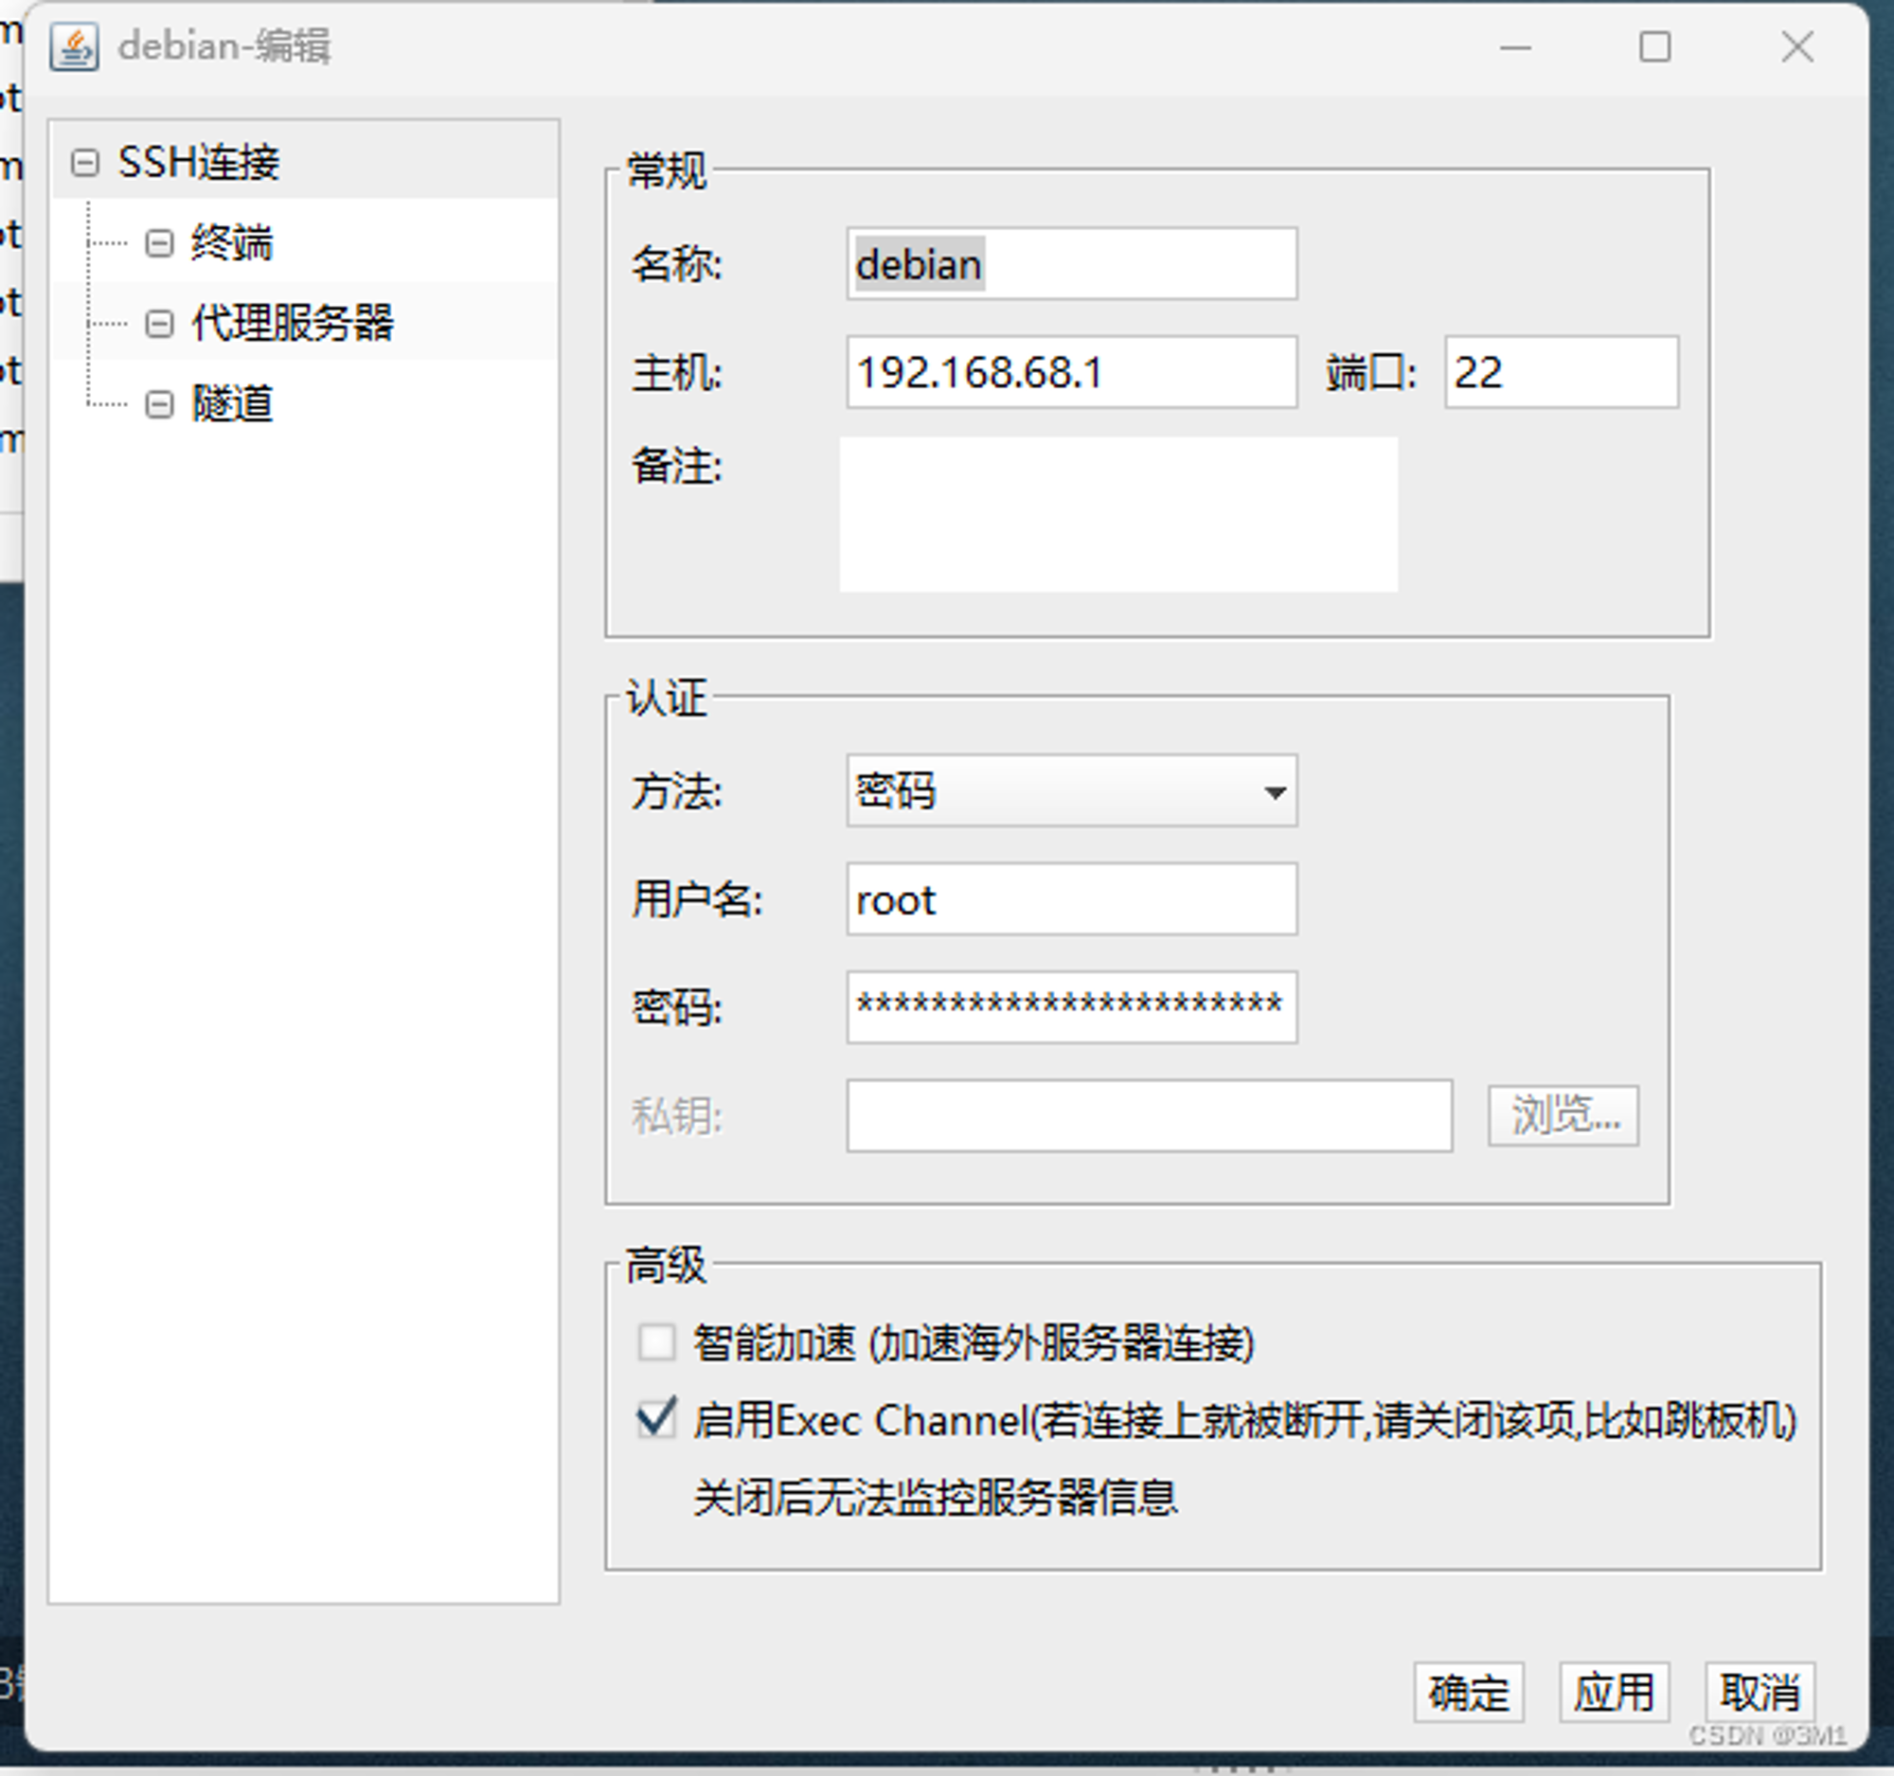Select SSH连接 in the settings tree
The image size is (1894, 1776).
coord(198,163)
